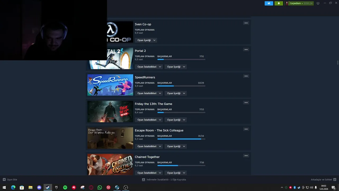Expand Oyun İçeriği for Friday the 13th
This screenshot has height=191, width=339.
(176, 120)
